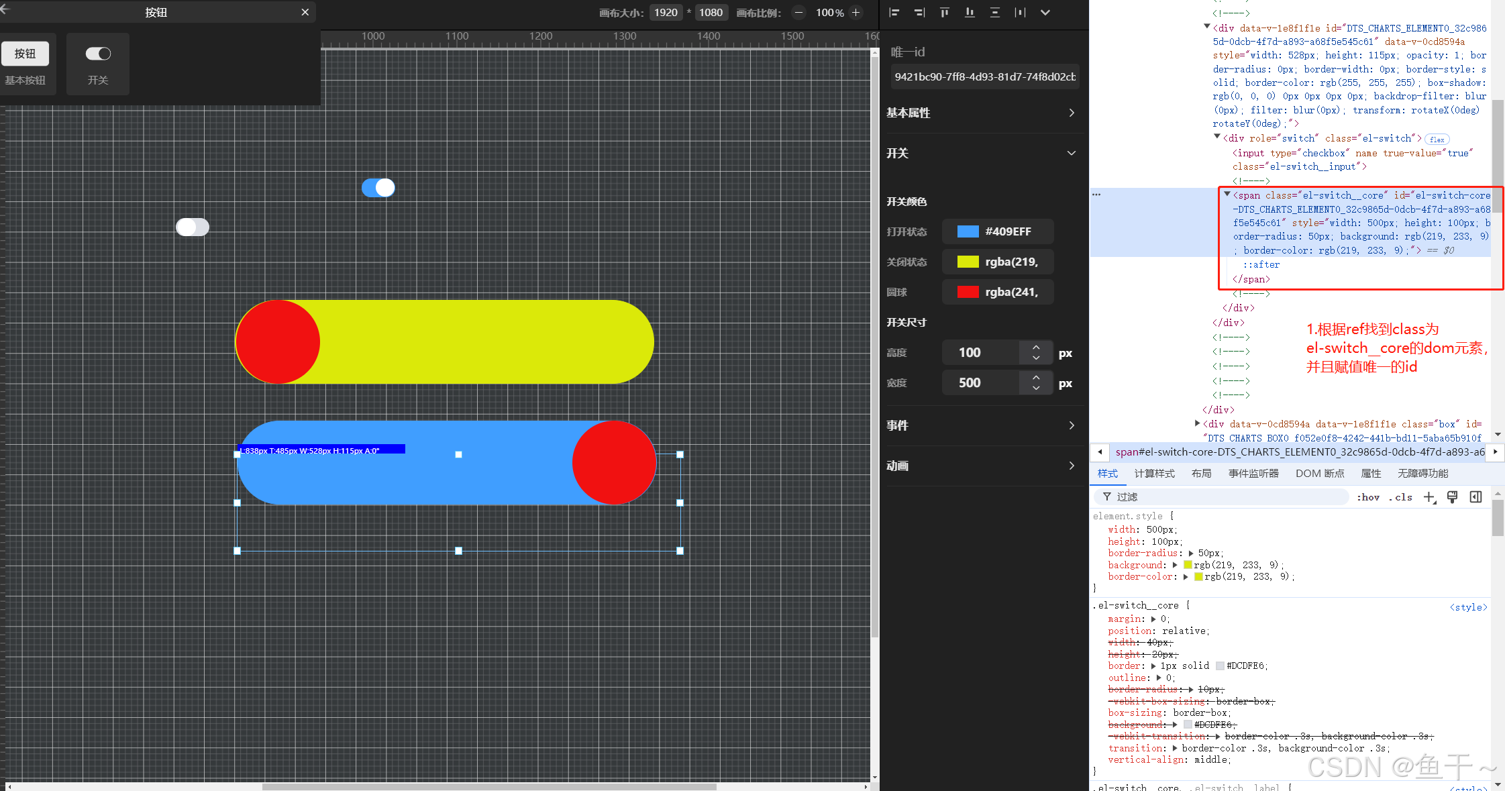Click the align right icon in toolbar

pyautogui.click(x=919, y=12)
